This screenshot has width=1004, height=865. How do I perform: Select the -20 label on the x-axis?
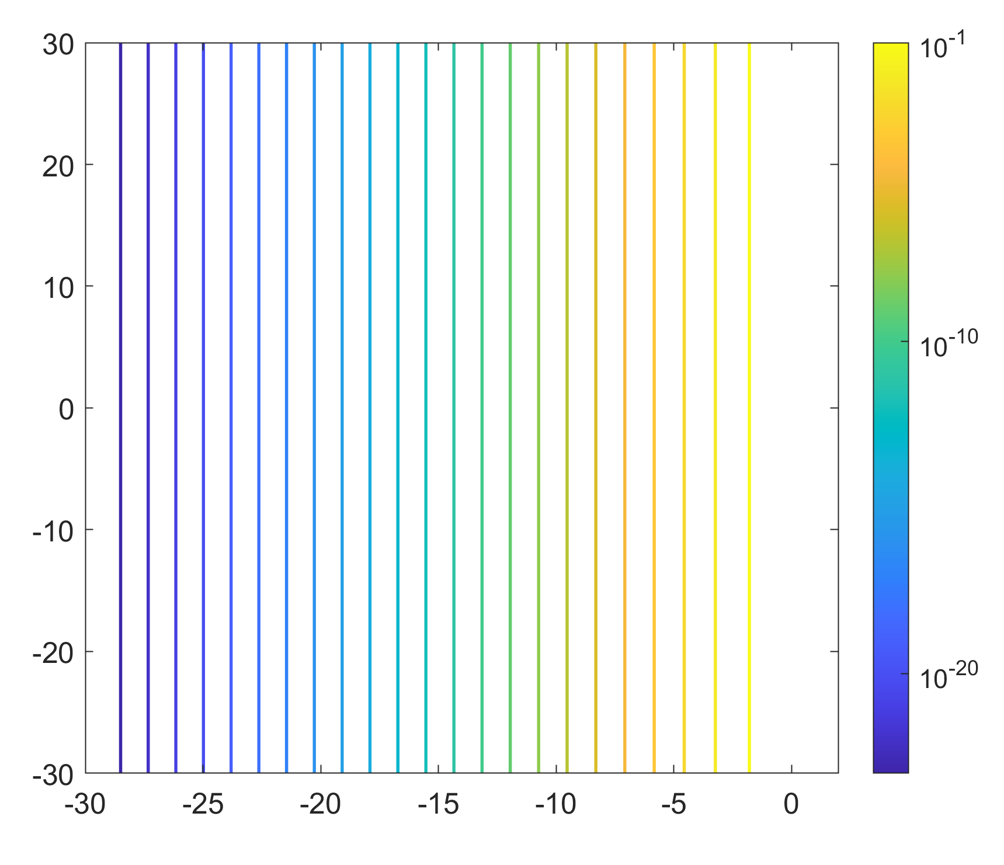click(x=321, y=805)
